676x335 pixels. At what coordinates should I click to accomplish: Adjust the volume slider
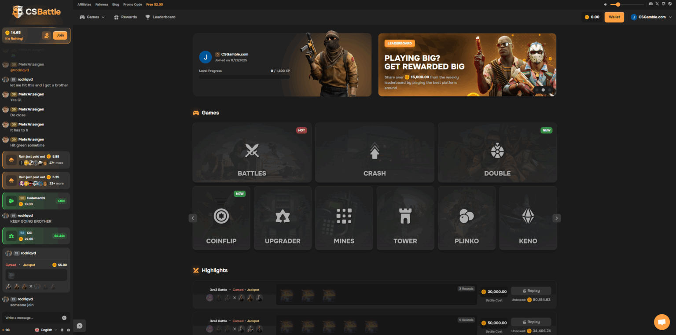pyautogui.click(x=618, y=4)
